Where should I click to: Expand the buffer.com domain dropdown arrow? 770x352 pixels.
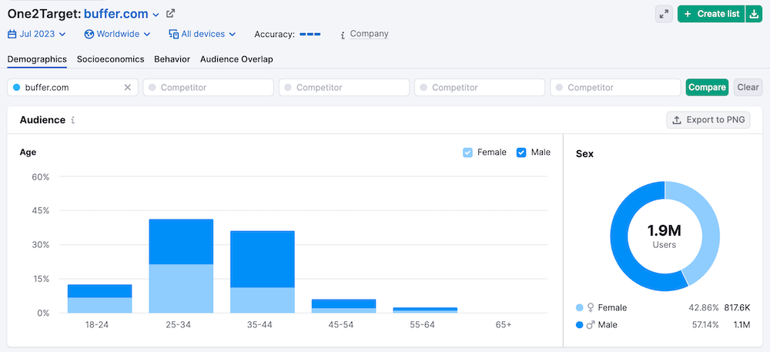click(x=156, y=15)
